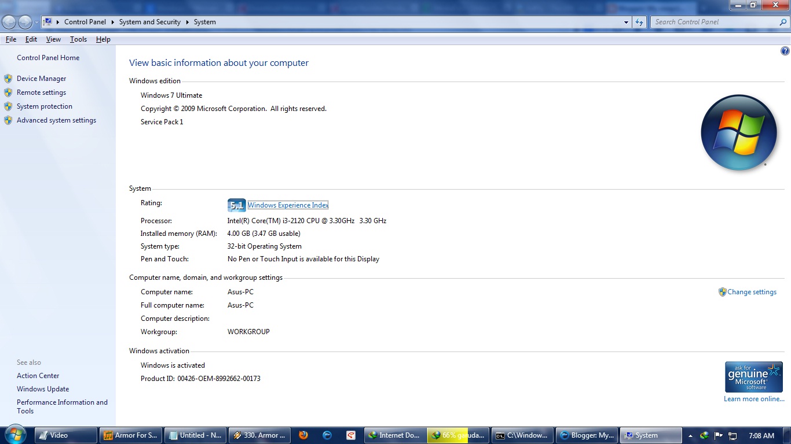The height and width of the screenshot is (444, 791).
Task: Open Performance Information and Tools link
Action: (62, 406)
